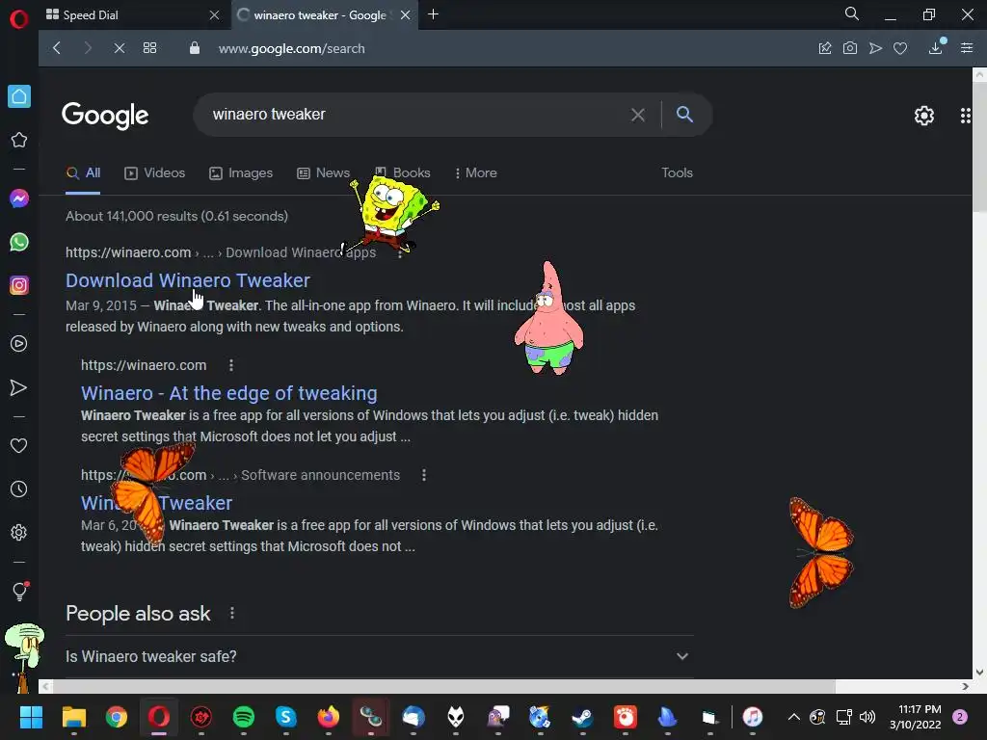Open Google quick settings gear
Screen dimensions: 987x740
coord(924,116)
